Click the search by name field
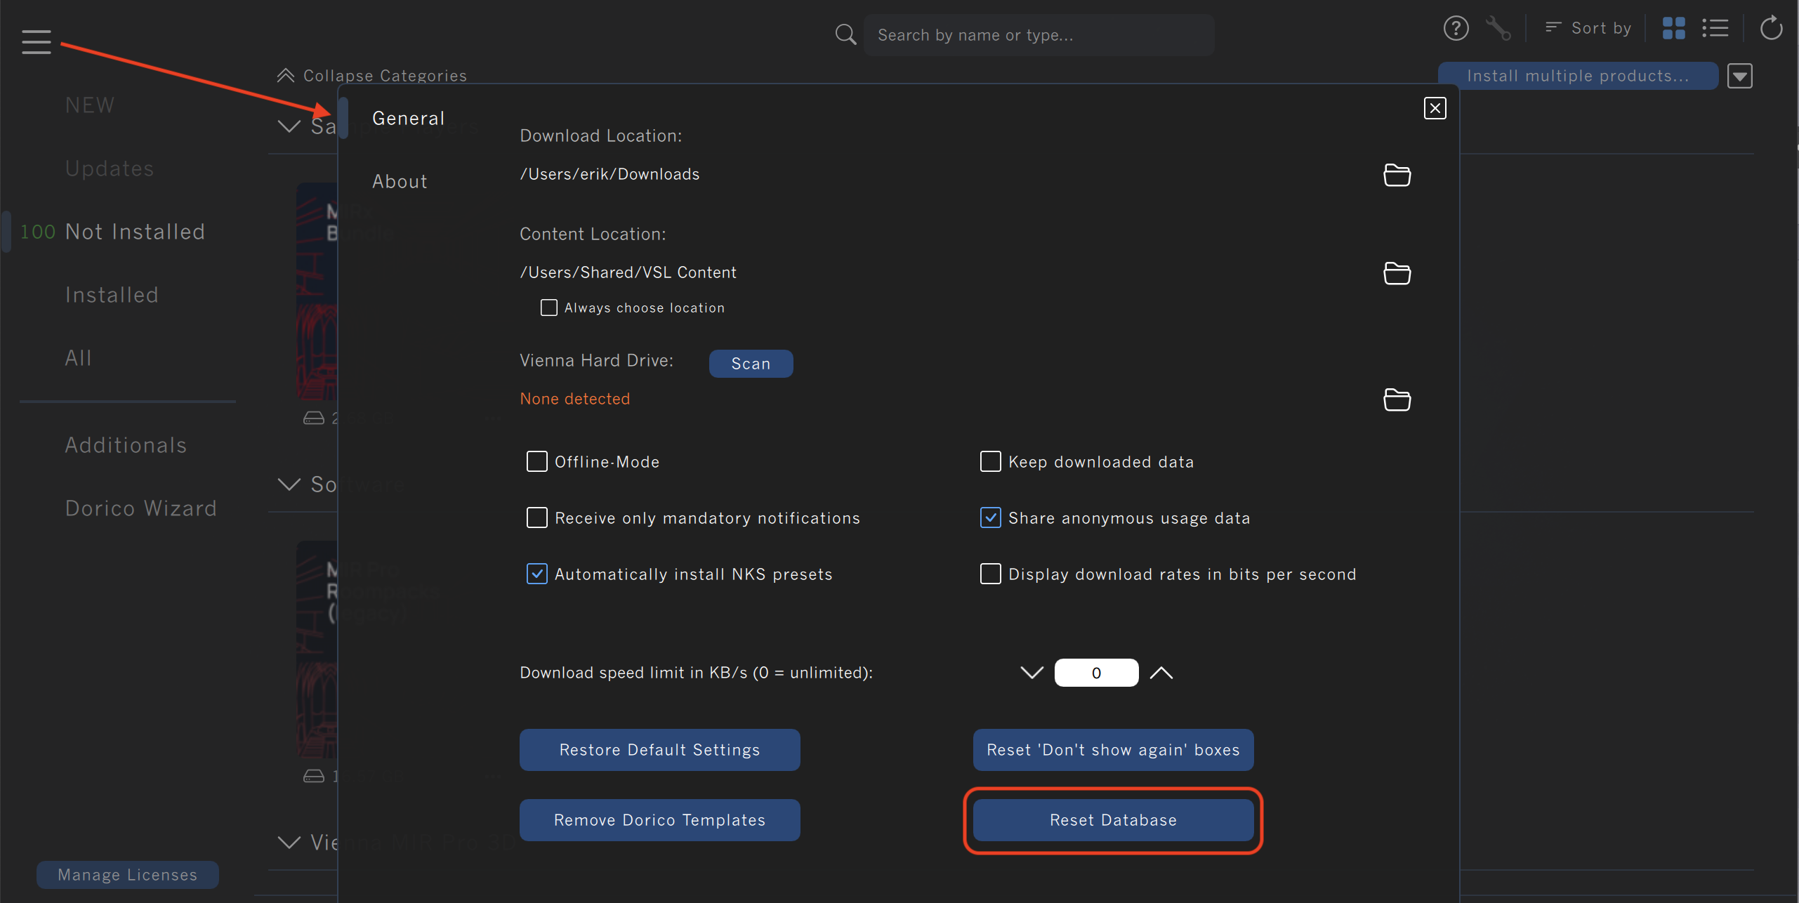 (x=1038, y=35)
